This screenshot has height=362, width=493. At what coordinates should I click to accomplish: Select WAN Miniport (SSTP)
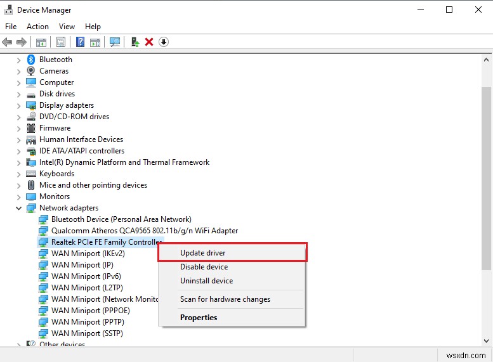tap(87, 333)
